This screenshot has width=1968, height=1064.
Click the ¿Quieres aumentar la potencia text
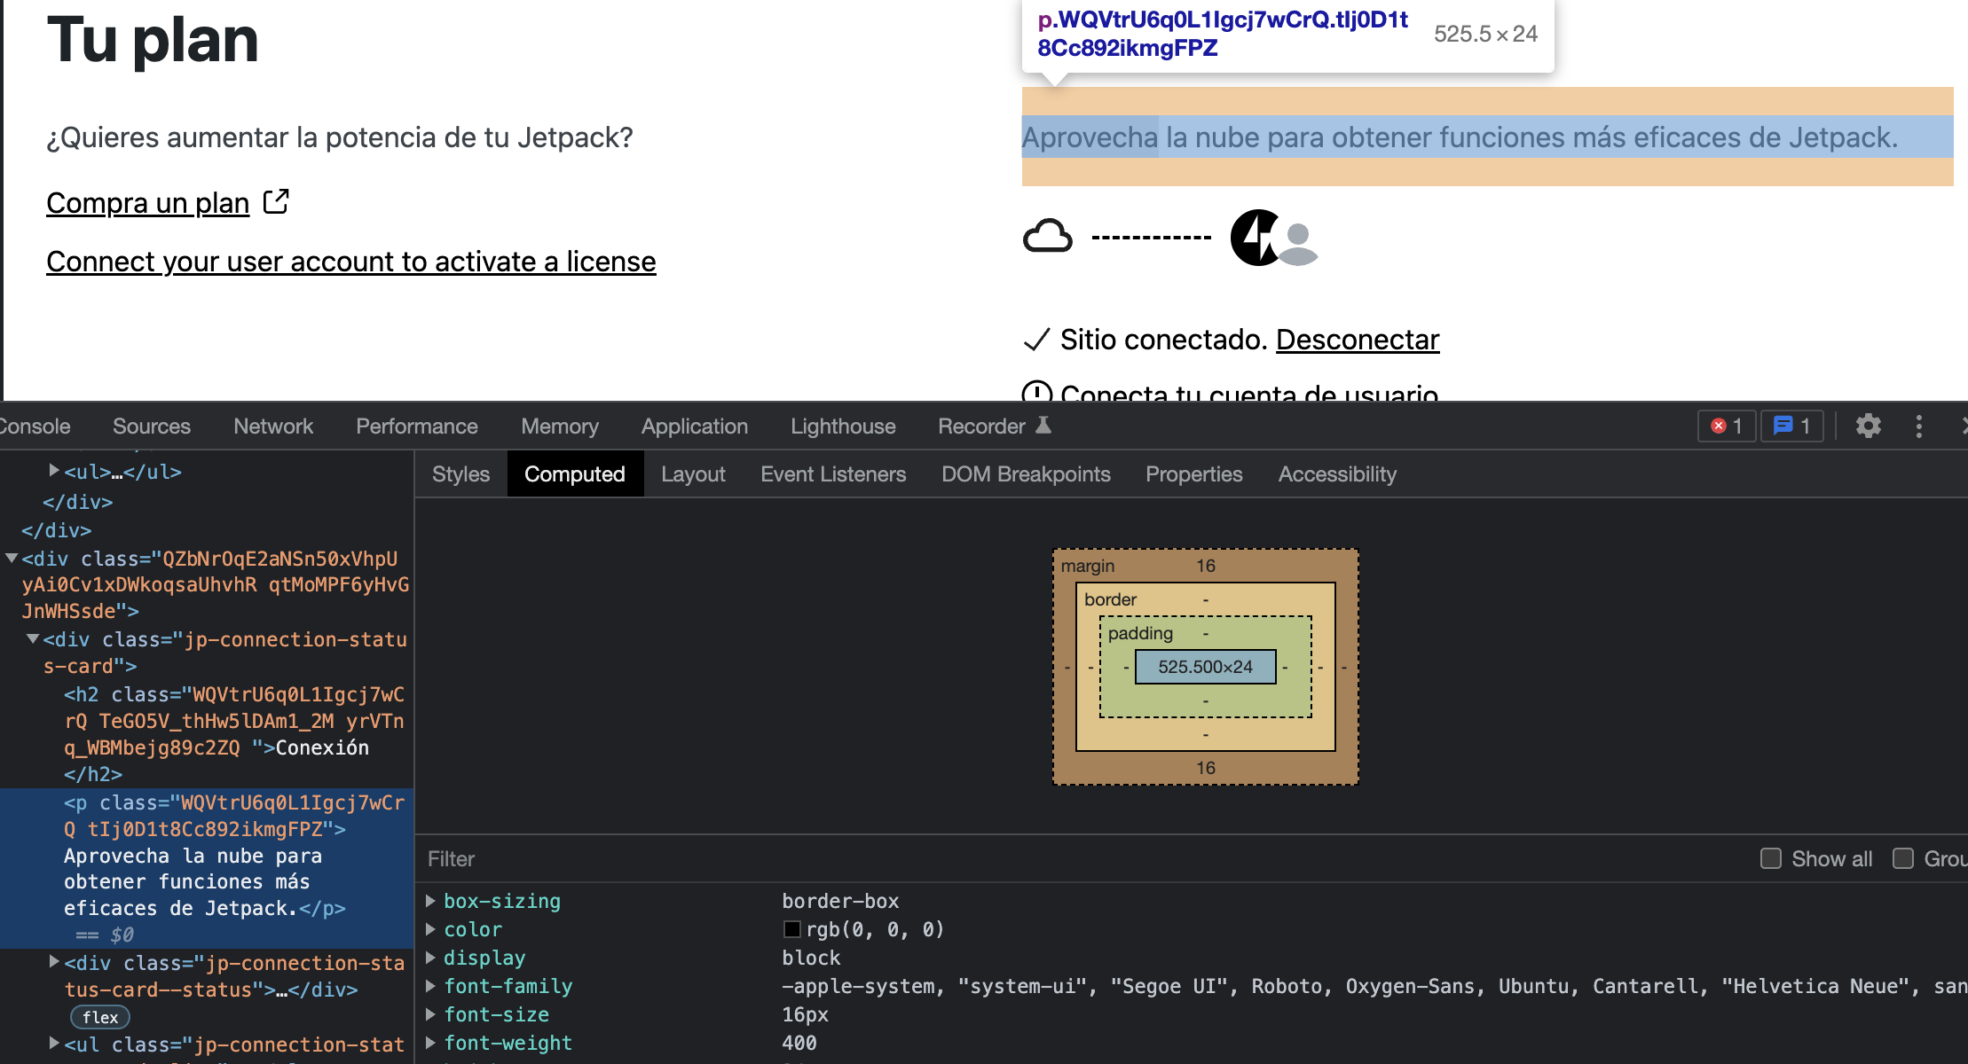[x=340, y=137]
